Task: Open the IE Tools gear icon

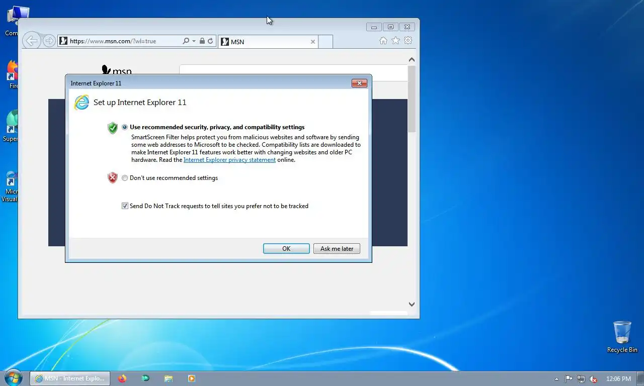Action: [408, 41]
